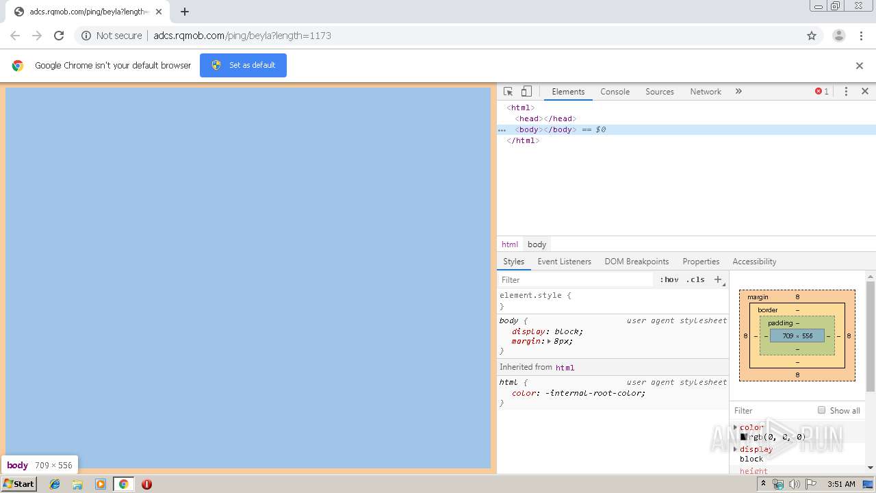Click the volume speaker tray icon

pos(794,484)
